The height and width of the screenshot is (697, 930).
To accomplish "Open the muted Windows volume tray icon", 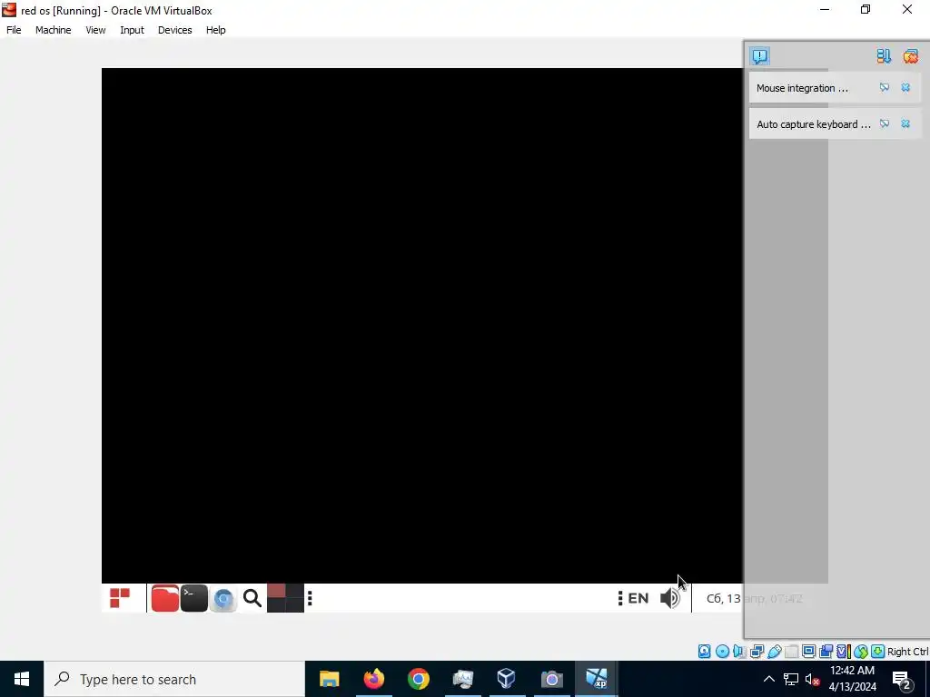I will pos(813,679).
